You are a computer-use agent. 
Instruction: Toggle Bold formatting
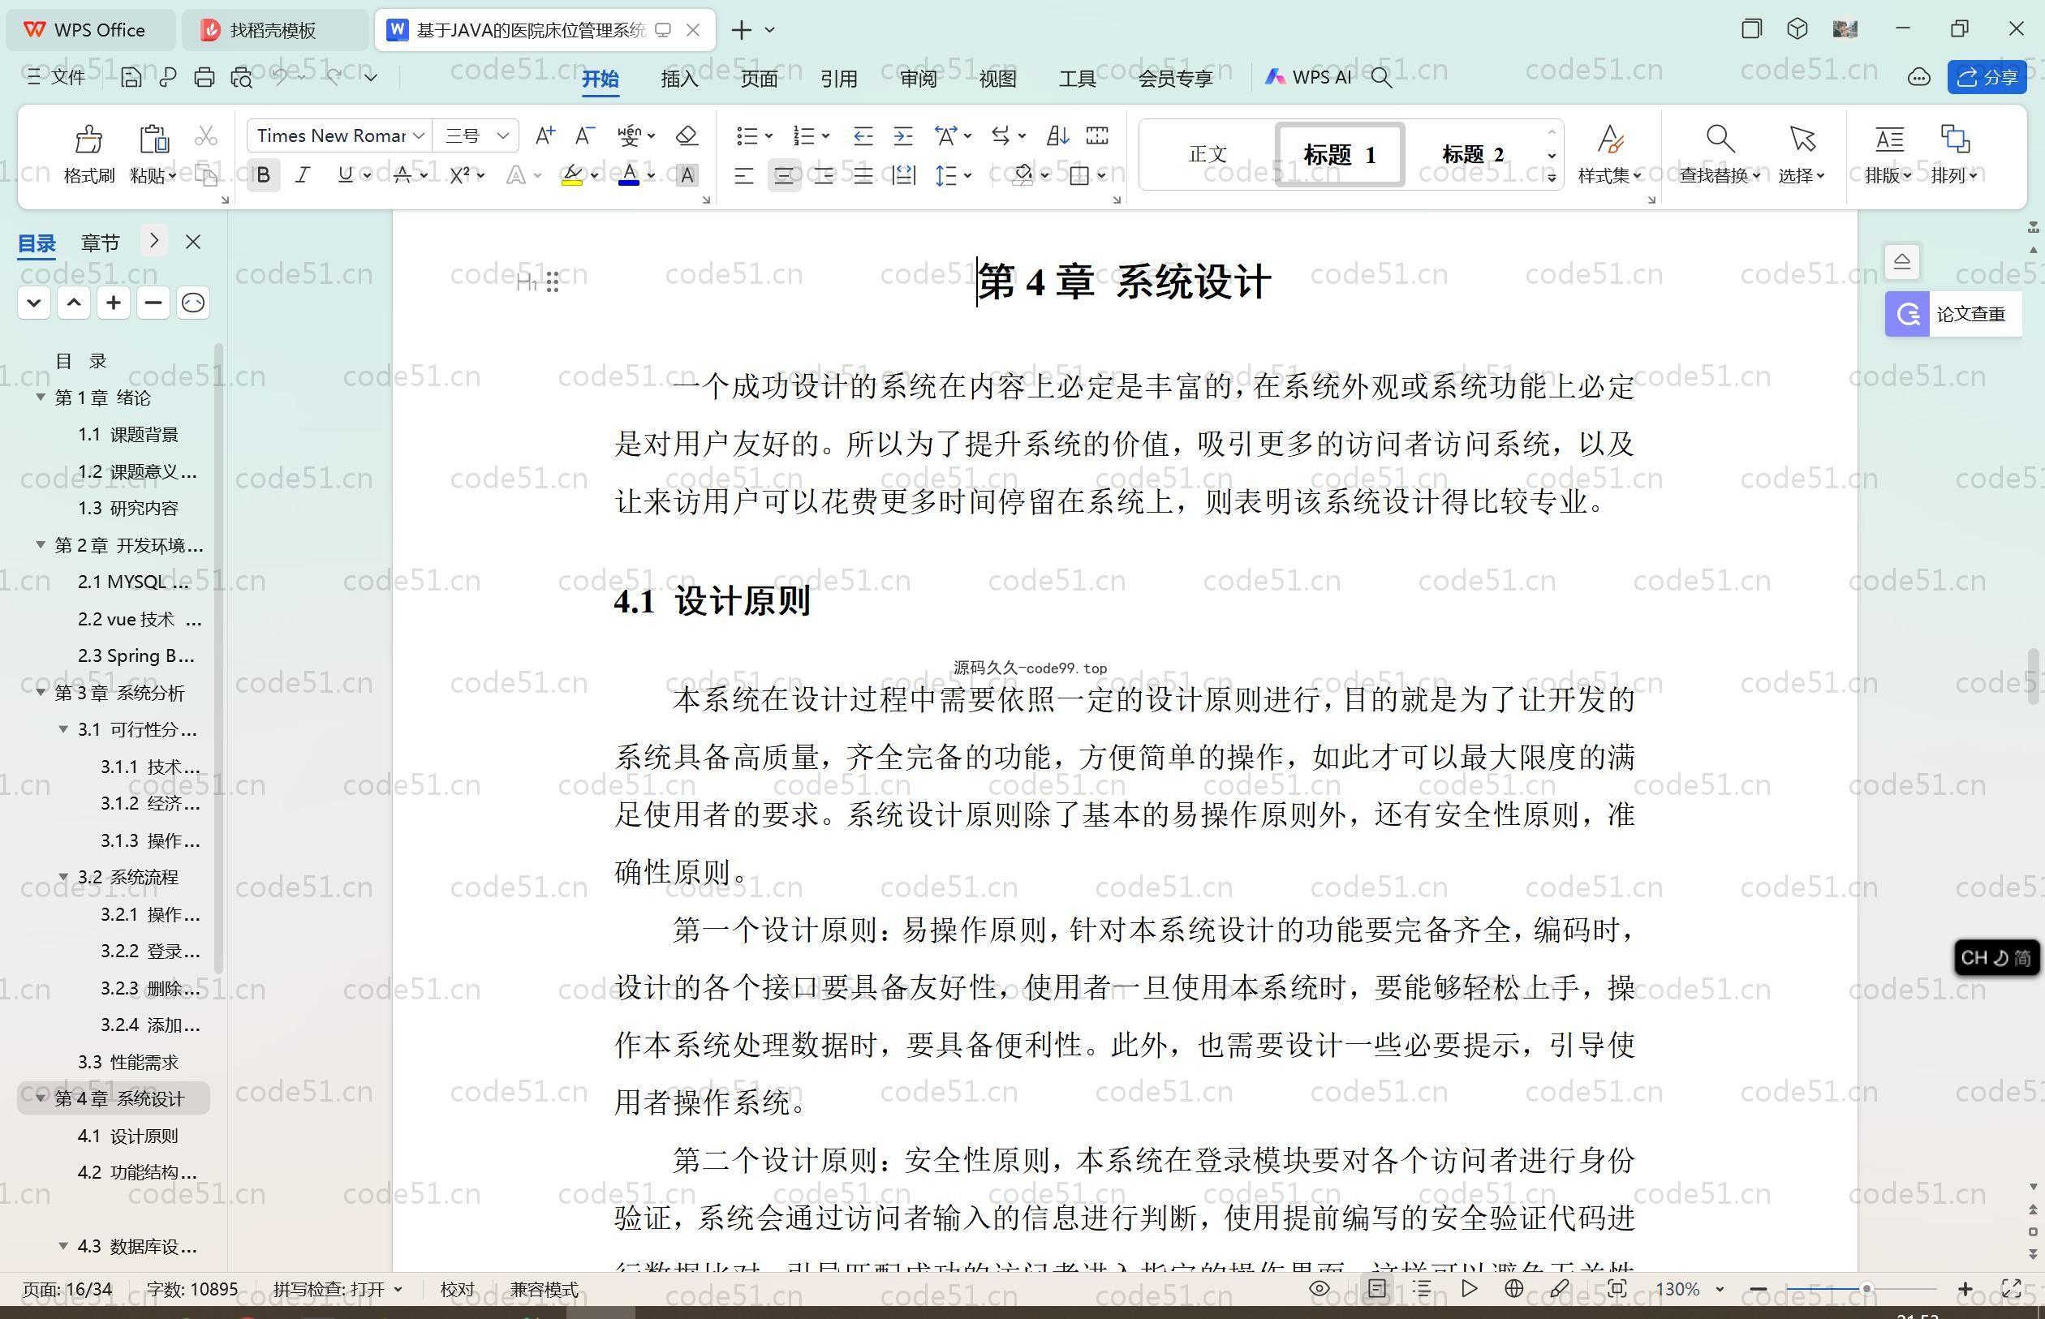[x=264, y=175]
